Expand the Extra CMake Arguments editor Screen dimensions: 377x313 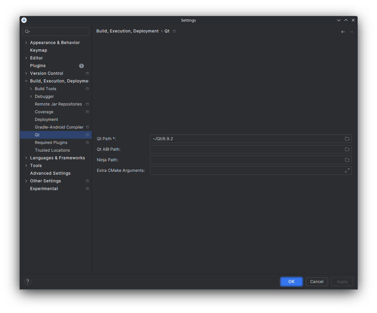pyautogui.click(x=347, y=170)
